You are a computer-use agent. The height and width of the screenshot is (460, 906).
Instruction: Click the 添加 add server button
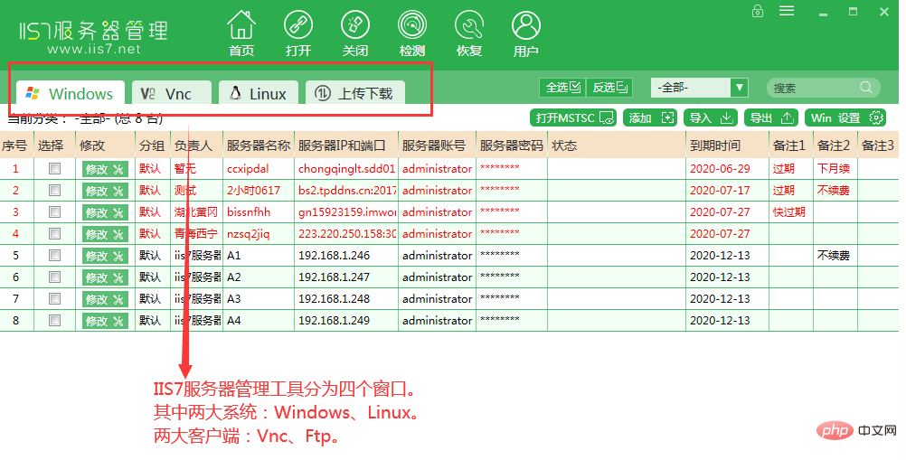(650, 117)
